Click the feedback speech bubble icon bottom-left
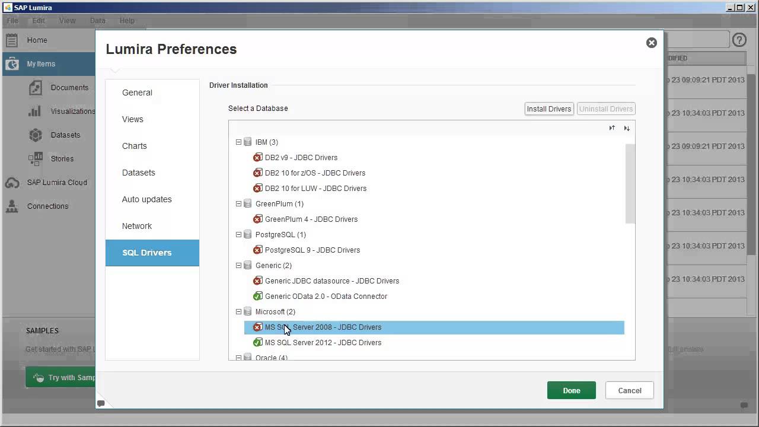The image size is (759, 427). click(x=101, y=404)
